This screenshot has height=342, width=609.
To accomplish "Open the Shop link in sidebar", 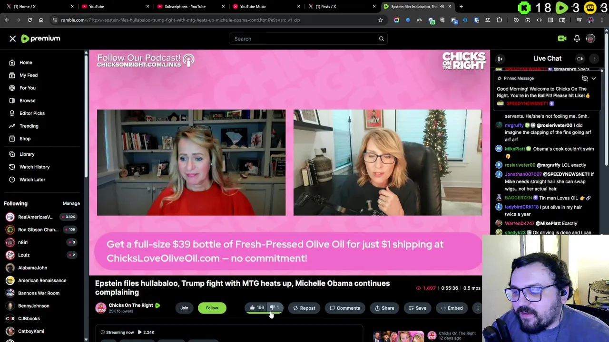I will click(25, 139).
